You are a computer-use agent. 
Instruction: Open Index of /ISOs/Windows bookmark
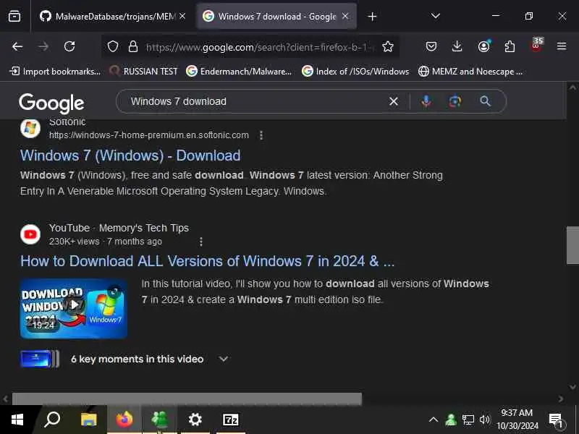(x=355, y=71)
